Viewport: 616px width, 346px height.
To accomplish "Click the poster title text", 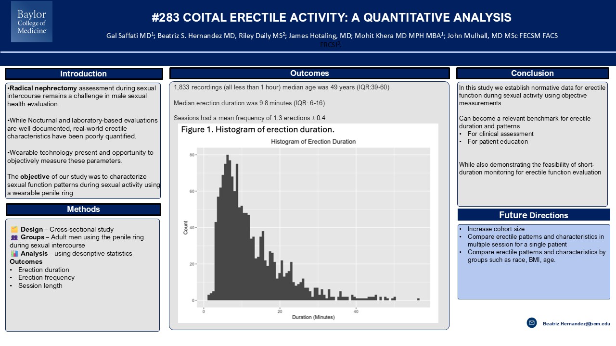I will (331, 18).
